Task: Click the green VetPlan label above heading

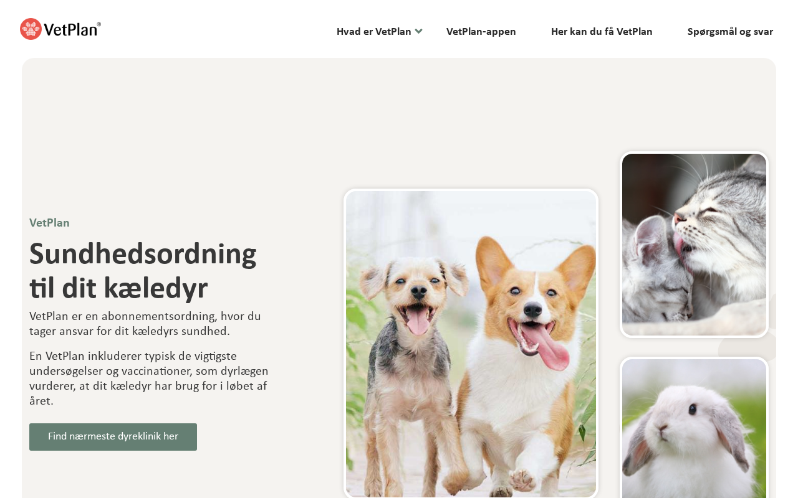Action: tap(49, 223)
